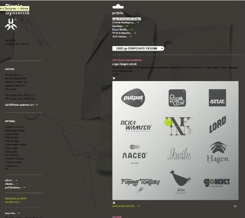Click the Room to Cook logo
This screenshot has height=218, width=245.
pos(177,98)
